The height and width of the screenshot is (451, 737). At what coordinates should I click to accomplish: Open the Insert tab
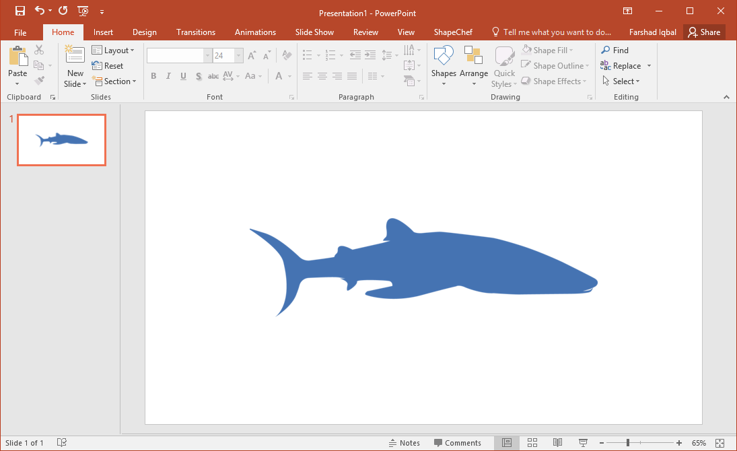(103, 32)
